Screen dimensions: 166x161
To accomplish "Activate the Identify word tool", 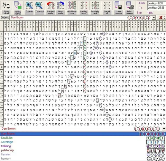I will point(84,6).
